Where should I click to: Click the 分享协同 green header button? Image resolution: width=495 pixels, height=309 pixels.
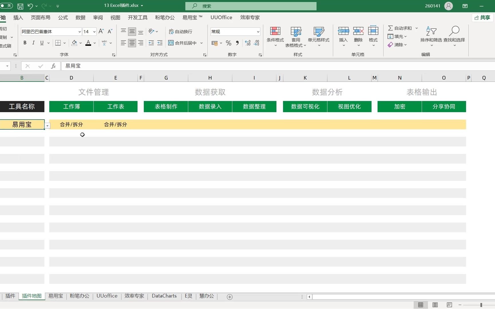(x=444, y=106)
